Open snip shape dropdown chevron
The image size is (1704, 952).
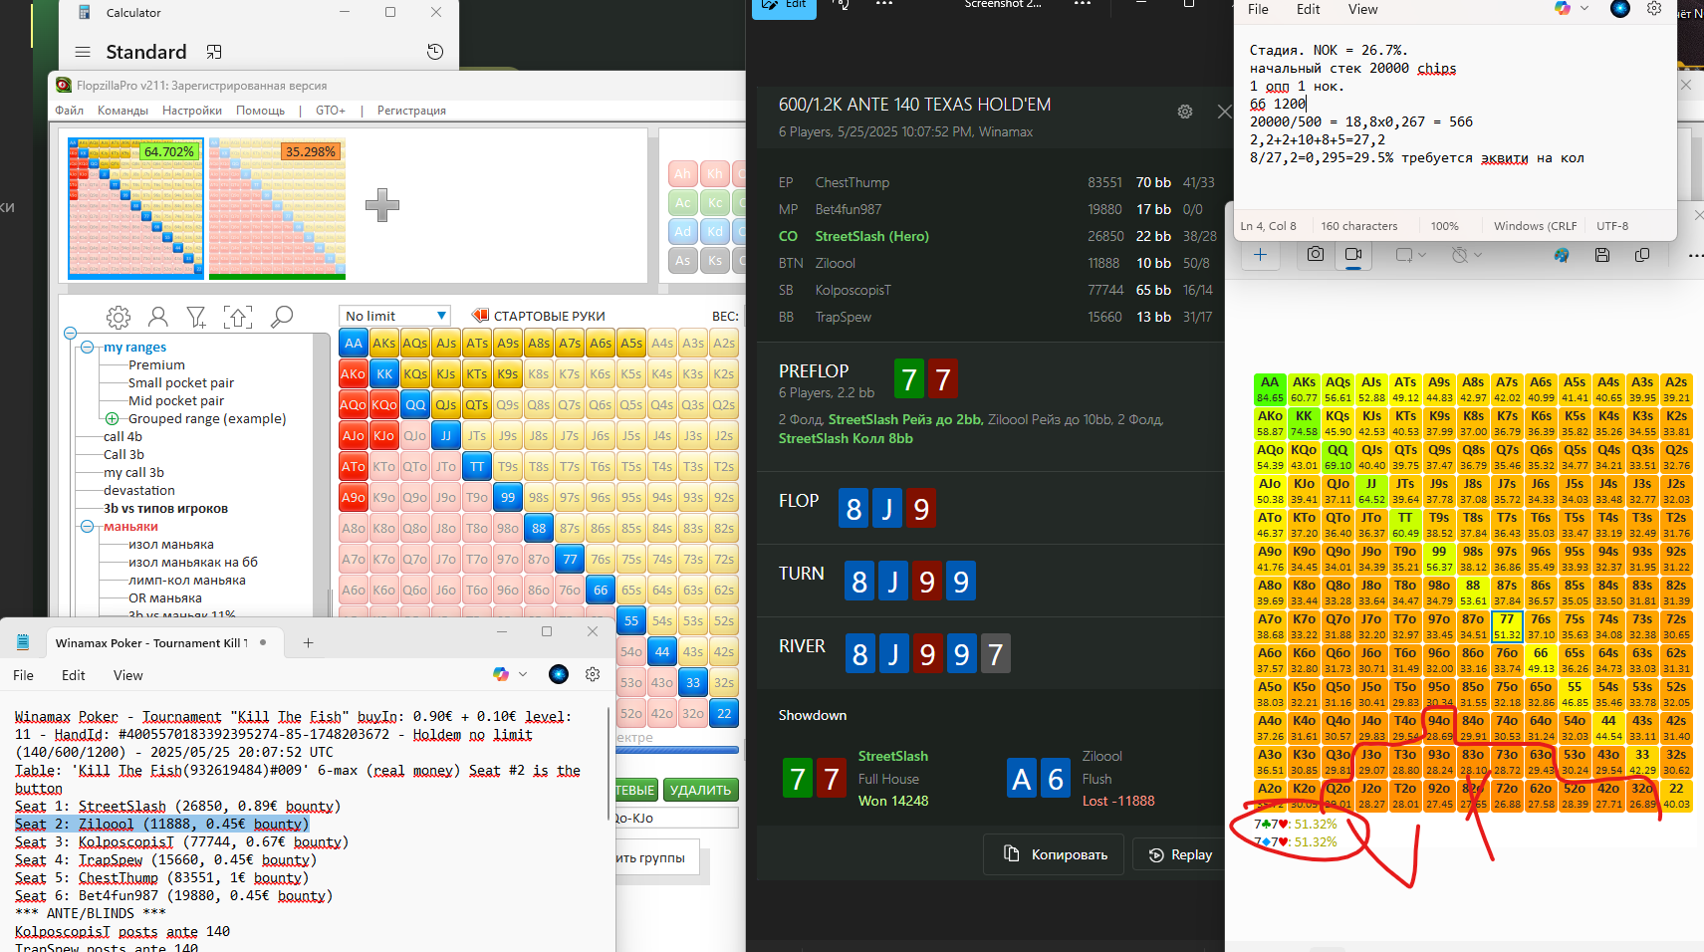pos(1422,256)
